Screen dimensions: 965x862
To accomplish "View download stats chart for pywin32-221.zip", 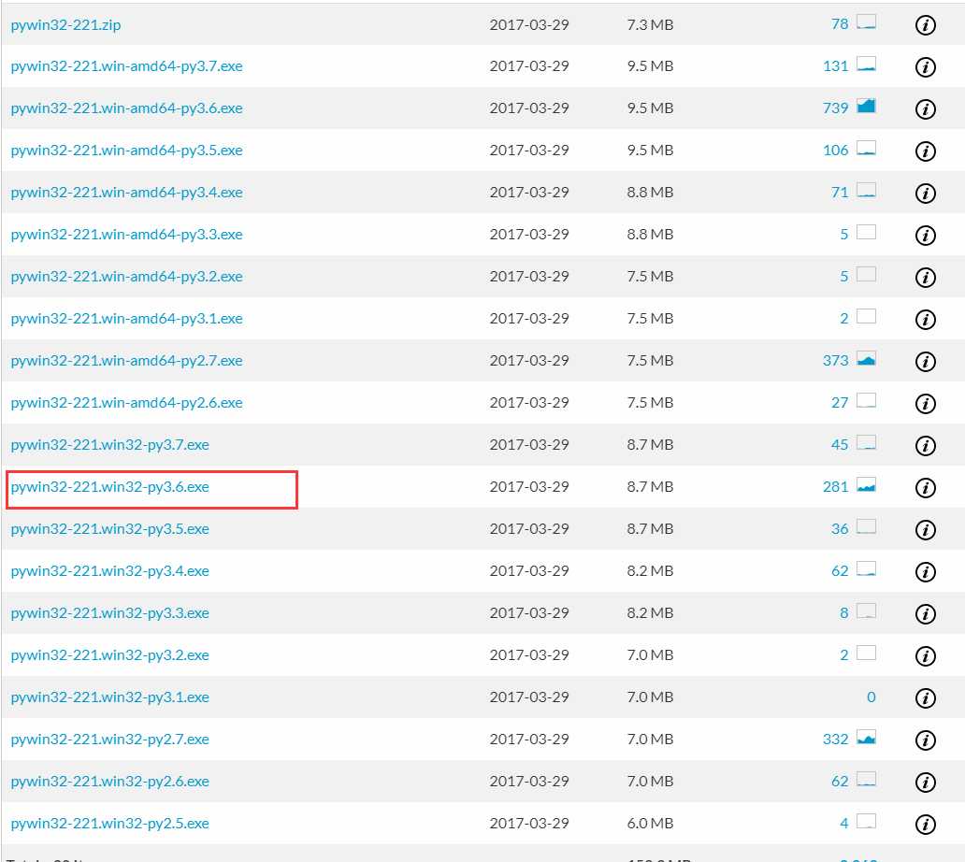I will [867, 22].
